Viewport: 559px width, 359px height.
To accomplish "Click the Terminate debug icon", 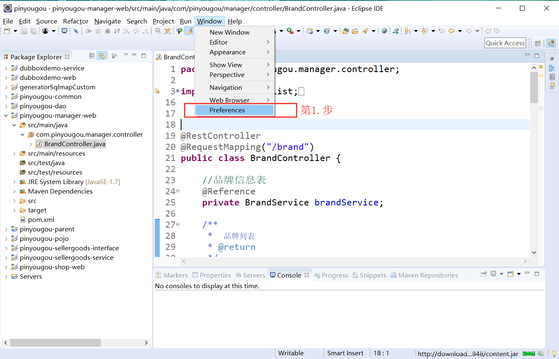I will pyautogui.click(x=107, y=31).
